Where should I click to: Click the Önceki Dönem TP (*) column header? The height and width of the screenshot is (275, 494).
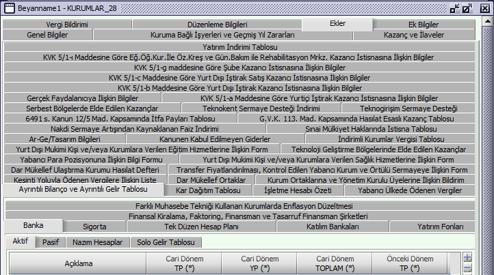tap(410, 263)
